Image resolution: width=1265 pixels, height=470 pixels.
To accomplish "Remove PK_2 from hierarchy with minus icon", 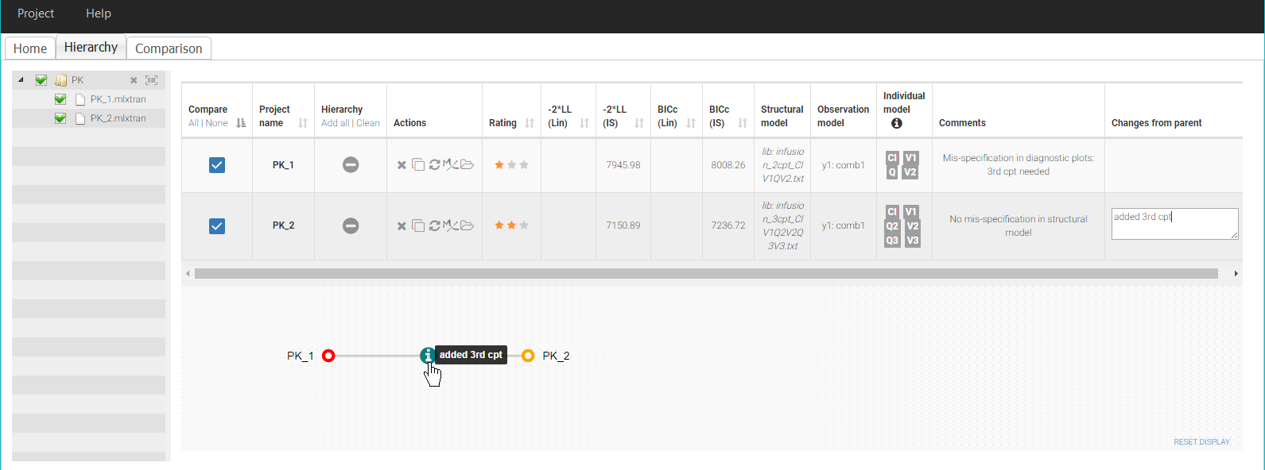I will (x=351, y=225).
